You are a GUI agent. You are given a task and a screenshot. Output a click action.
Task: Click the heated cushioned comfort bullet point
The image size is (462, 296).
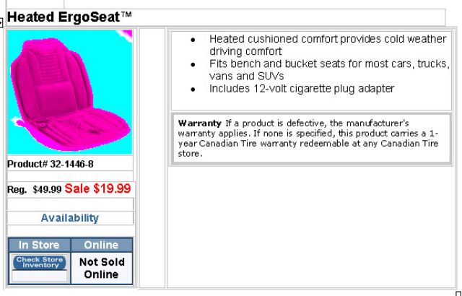click(x=328, y=45)
